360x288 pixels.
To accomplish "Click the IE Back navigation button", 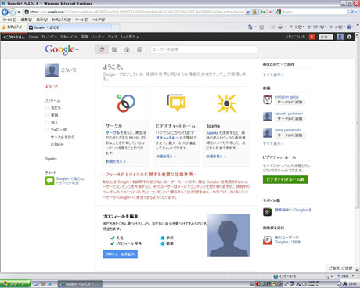I will (x=5, y=12).
